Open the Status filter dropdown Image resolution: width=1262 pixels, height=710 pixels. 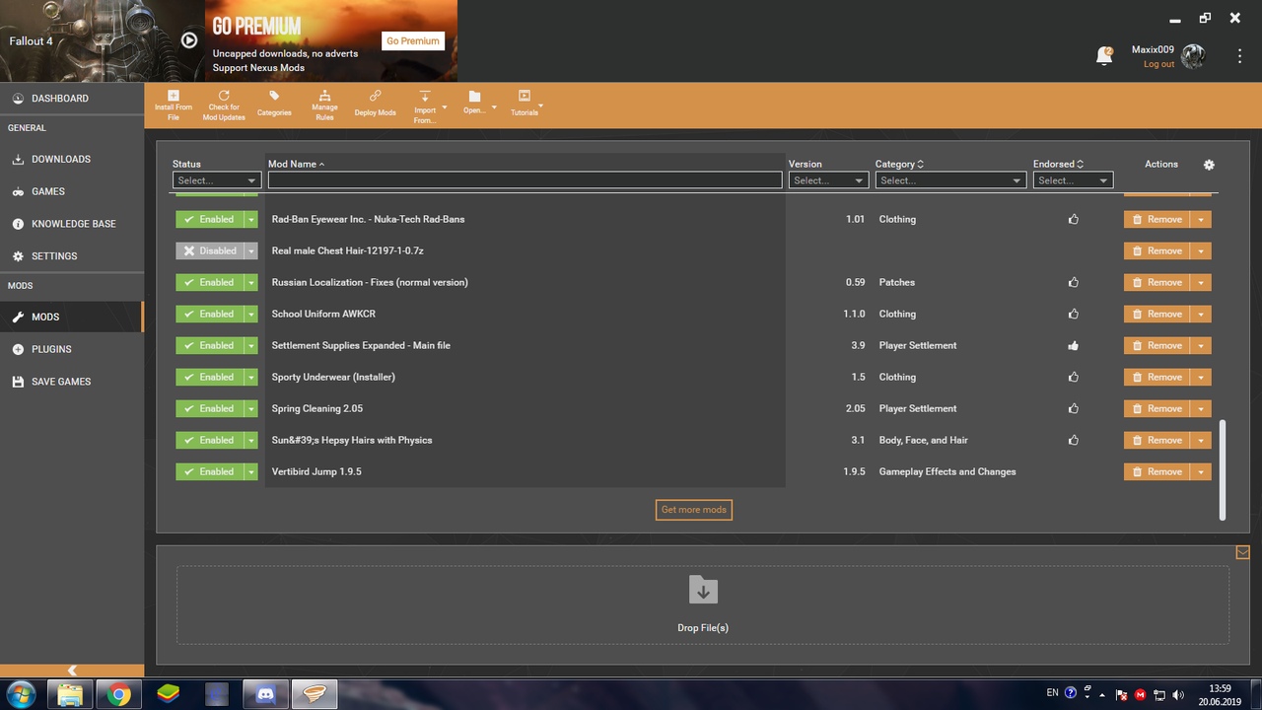click(216, 180)
